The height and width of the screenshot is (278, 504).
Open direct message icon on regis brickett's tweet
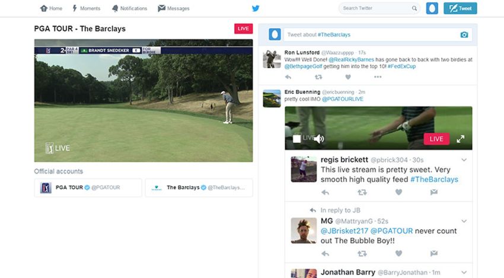[x=433, y=192]
